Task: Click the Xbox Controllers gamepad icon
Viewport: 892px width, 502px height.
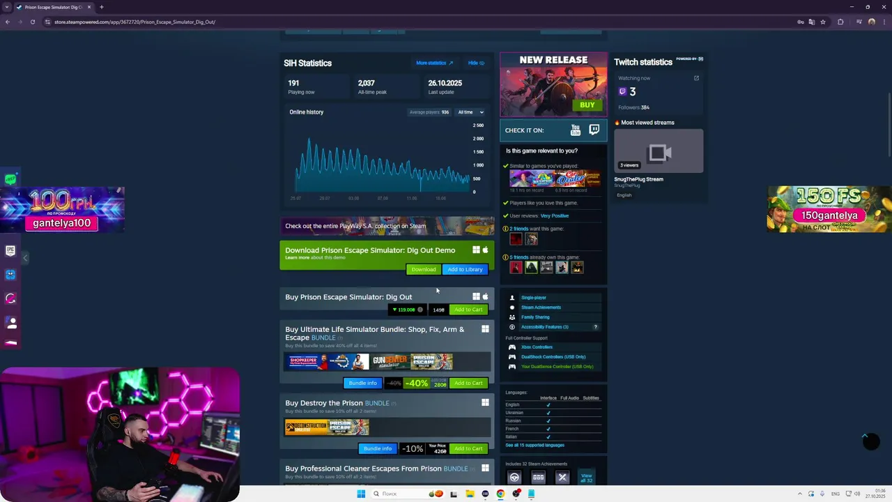Action: point(512,347)
